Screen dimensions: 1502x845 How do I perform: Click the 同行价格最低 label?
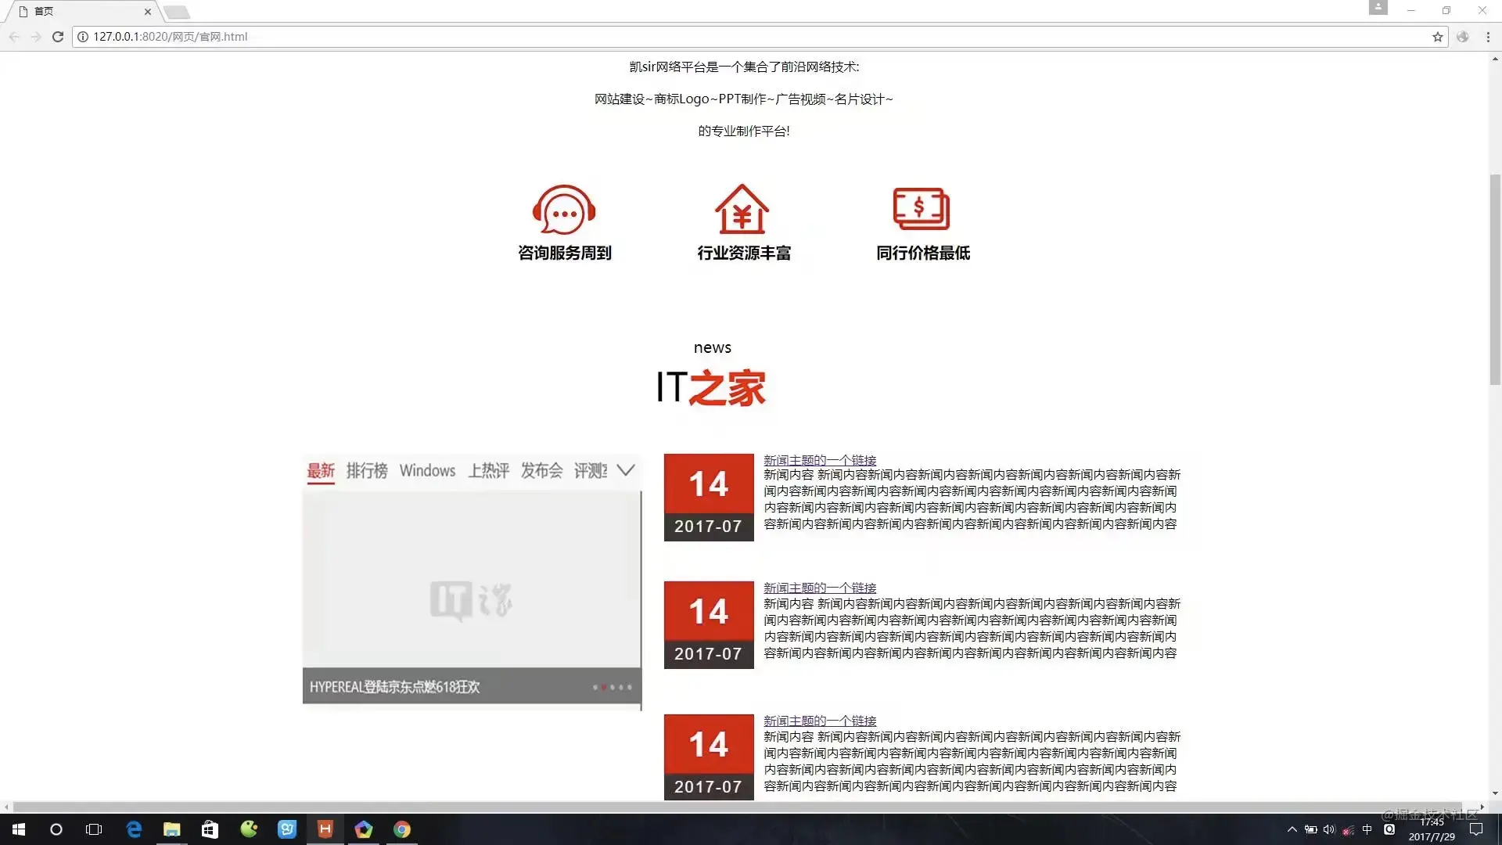[923, 253]
